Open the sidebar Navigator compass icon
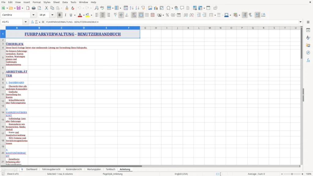313x176 pixels. coord(308,53)
